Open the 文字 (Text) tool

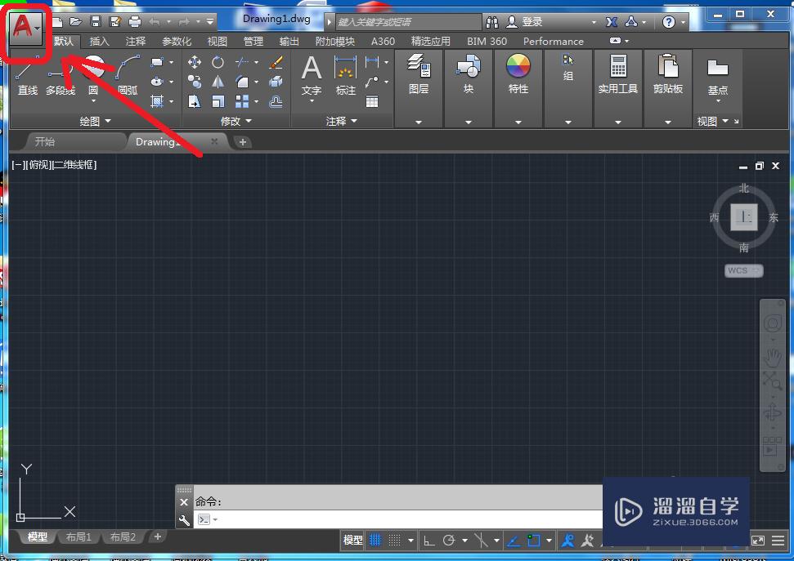(311, 78)
